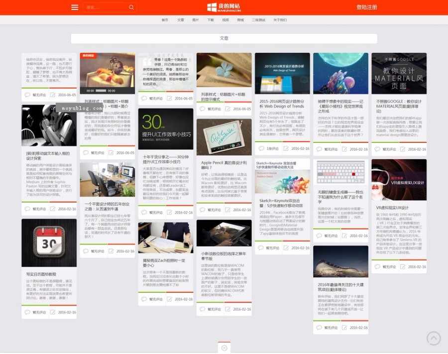Viewport: 448px width, 354px height.
Task: Click comment icon on keyboard generator card
Action: point(319,236)
